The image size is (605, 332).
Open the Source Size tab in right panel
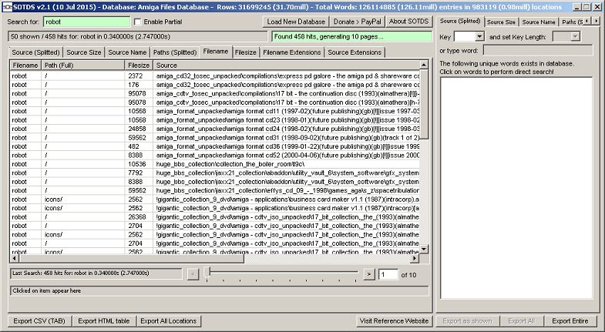point(501,22)
